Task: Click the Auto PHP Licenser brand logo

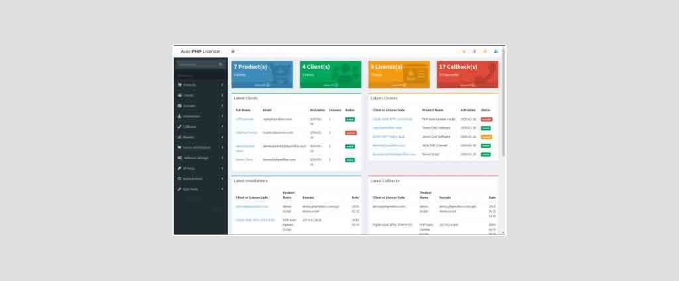Action: [x=200, y=52]
